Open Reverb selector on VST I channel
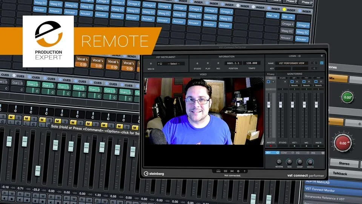This screenshot has height=204, width=362. point(295,86)
